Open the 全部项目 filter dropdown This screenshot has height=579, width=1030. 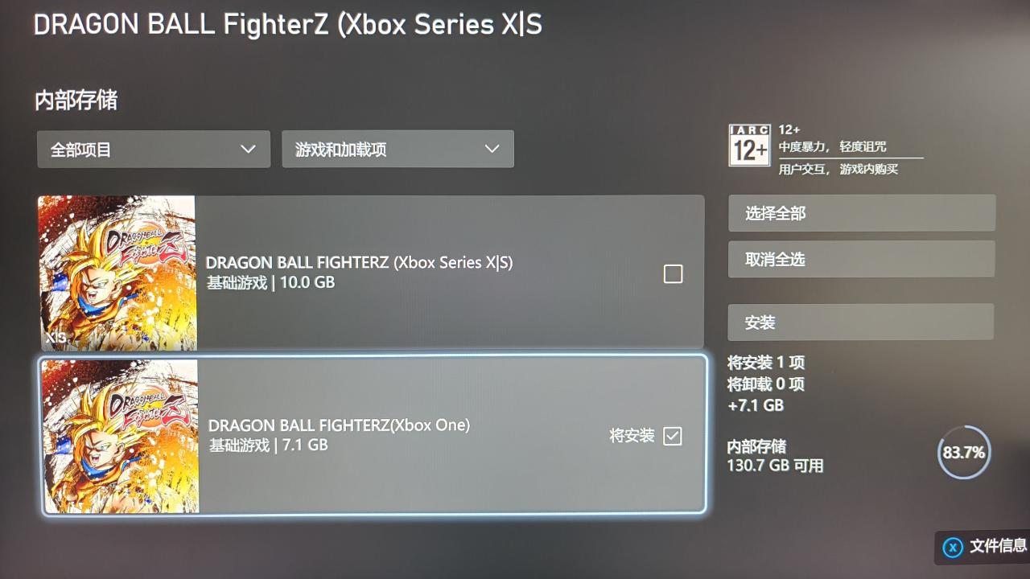154,150
